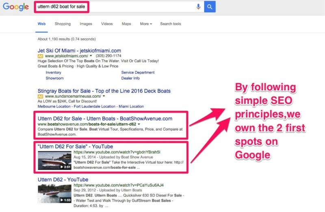The width and height of the screenshot is (325, 212).
Task: Click 'Sep 29, 2012 - Uploaded by Uttern Boats' text
Action: pyautogui.click(x=108, y=190)
